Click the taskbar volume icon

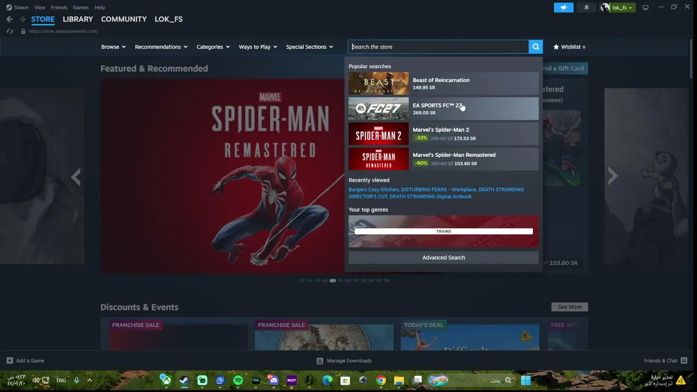coord(36,381)
